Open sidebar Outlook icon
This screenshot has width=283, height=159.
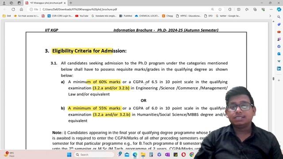tap(279, 54)
